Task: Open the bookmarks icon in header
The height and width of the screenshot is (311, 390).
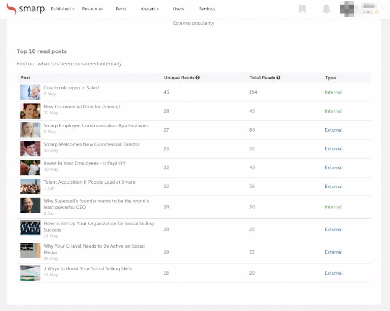Action: tap(302, 9)
